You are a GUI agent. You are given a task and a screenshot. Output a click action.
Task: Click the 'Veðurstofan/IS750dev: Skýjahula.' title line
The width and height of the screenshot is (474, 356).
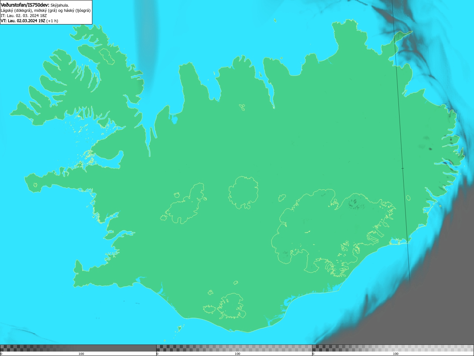[35, 5]
